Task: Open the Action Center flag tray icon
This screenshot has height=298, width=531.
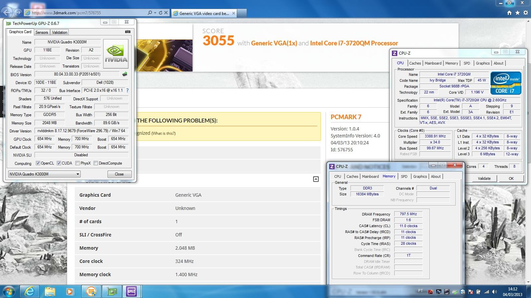Action: pyautogui.click(x=470, y=292)
